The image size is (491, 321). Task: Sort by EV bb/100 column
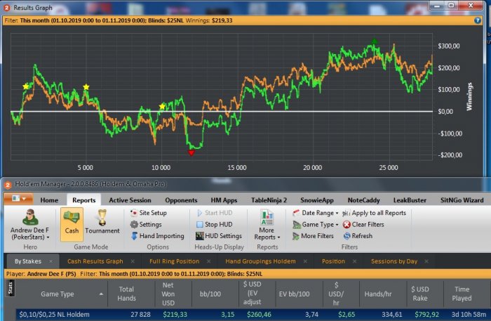click(294, 294)
